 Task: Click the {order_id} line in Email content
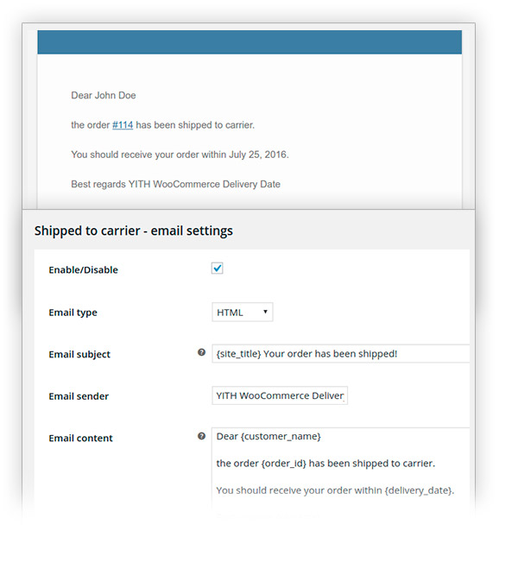[x=325, y=464]
